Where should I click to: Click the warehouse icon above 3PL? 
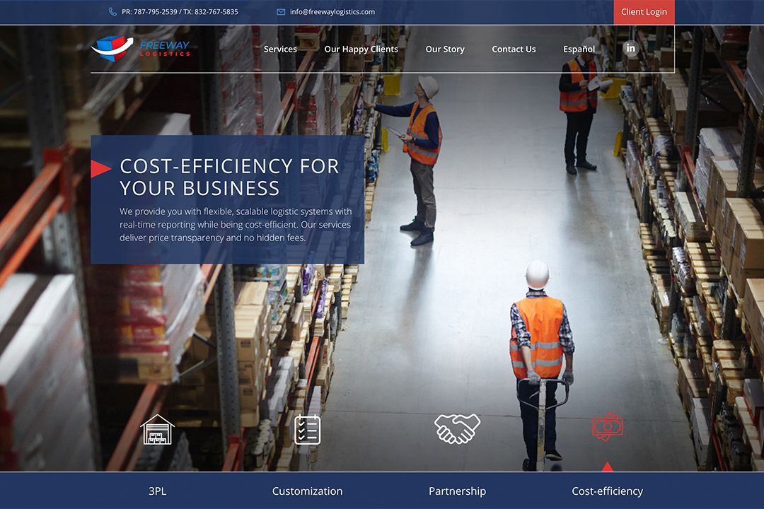[158, 428]
